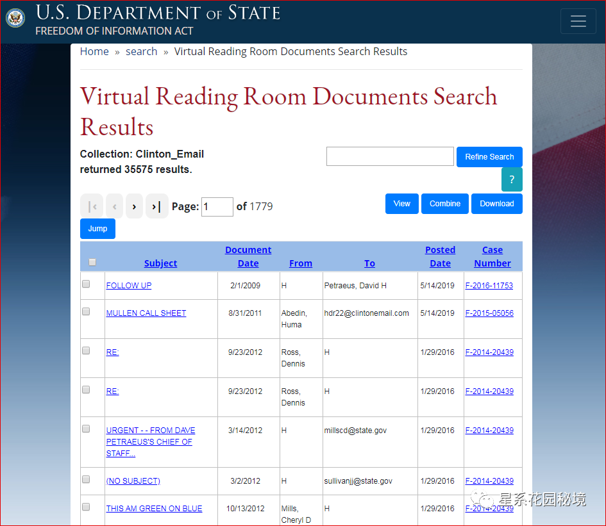
Task: Open case number F-2015-05056
Action: (489, 313)
